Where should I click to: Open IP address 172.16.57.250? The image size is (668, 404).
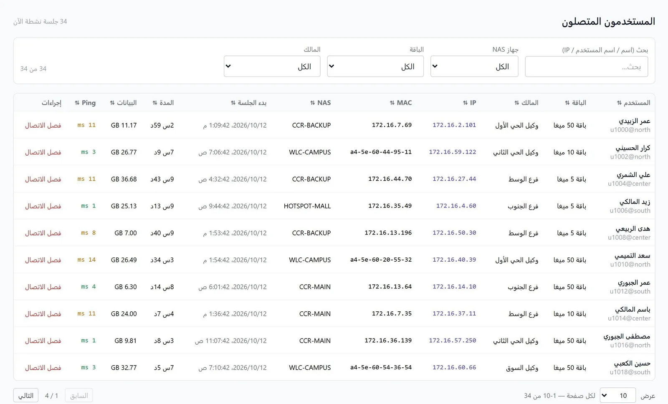(x=453, y=341)
